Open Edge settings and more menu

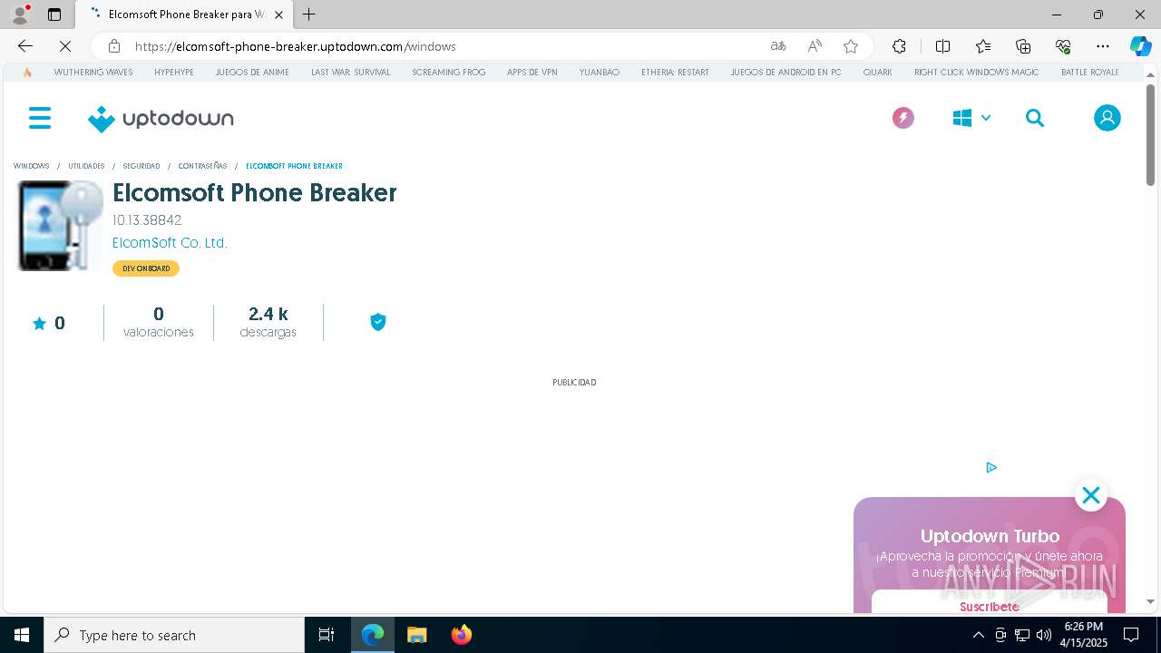pos(1103,46)
